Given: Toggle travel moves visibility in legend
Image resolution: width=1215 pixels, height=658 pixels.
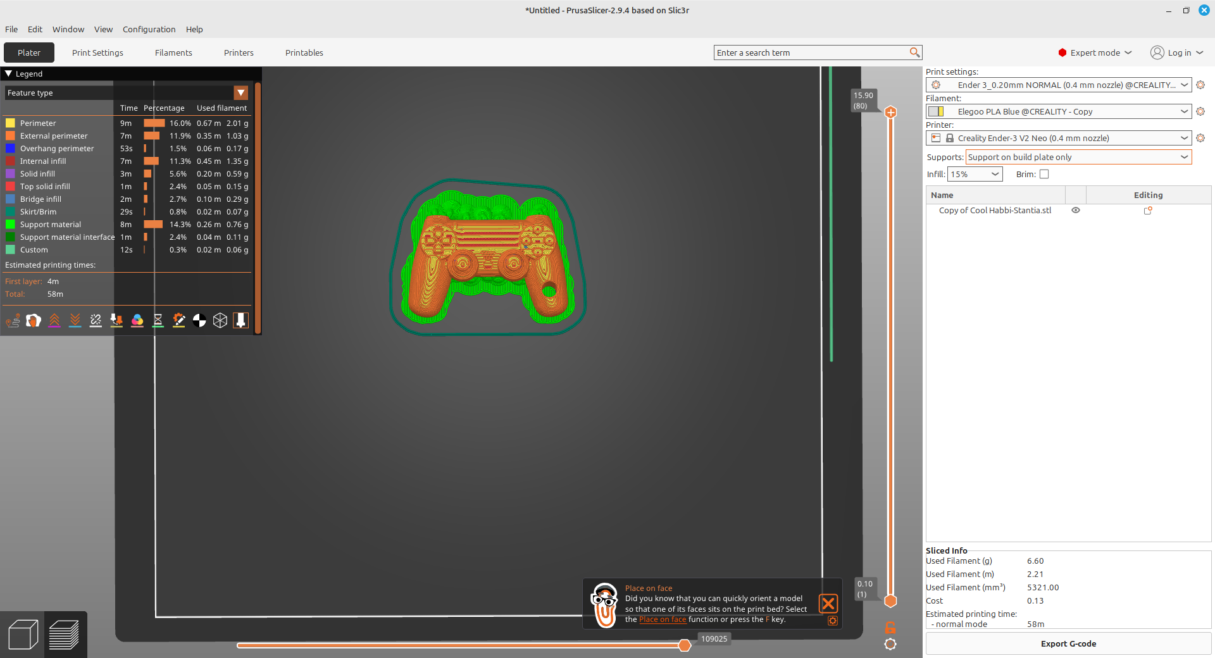Looking at the screenshot, I should [13, 321].
